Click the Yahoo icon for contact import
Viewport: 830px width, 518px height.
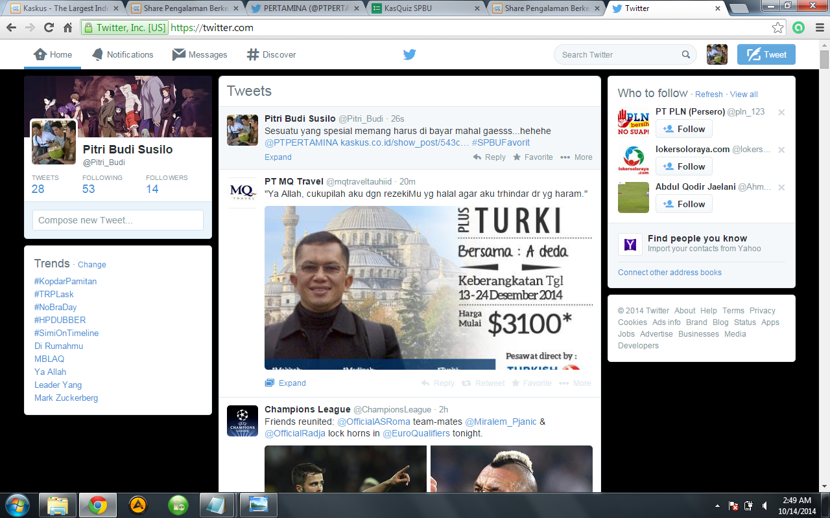tap(630, 244)
